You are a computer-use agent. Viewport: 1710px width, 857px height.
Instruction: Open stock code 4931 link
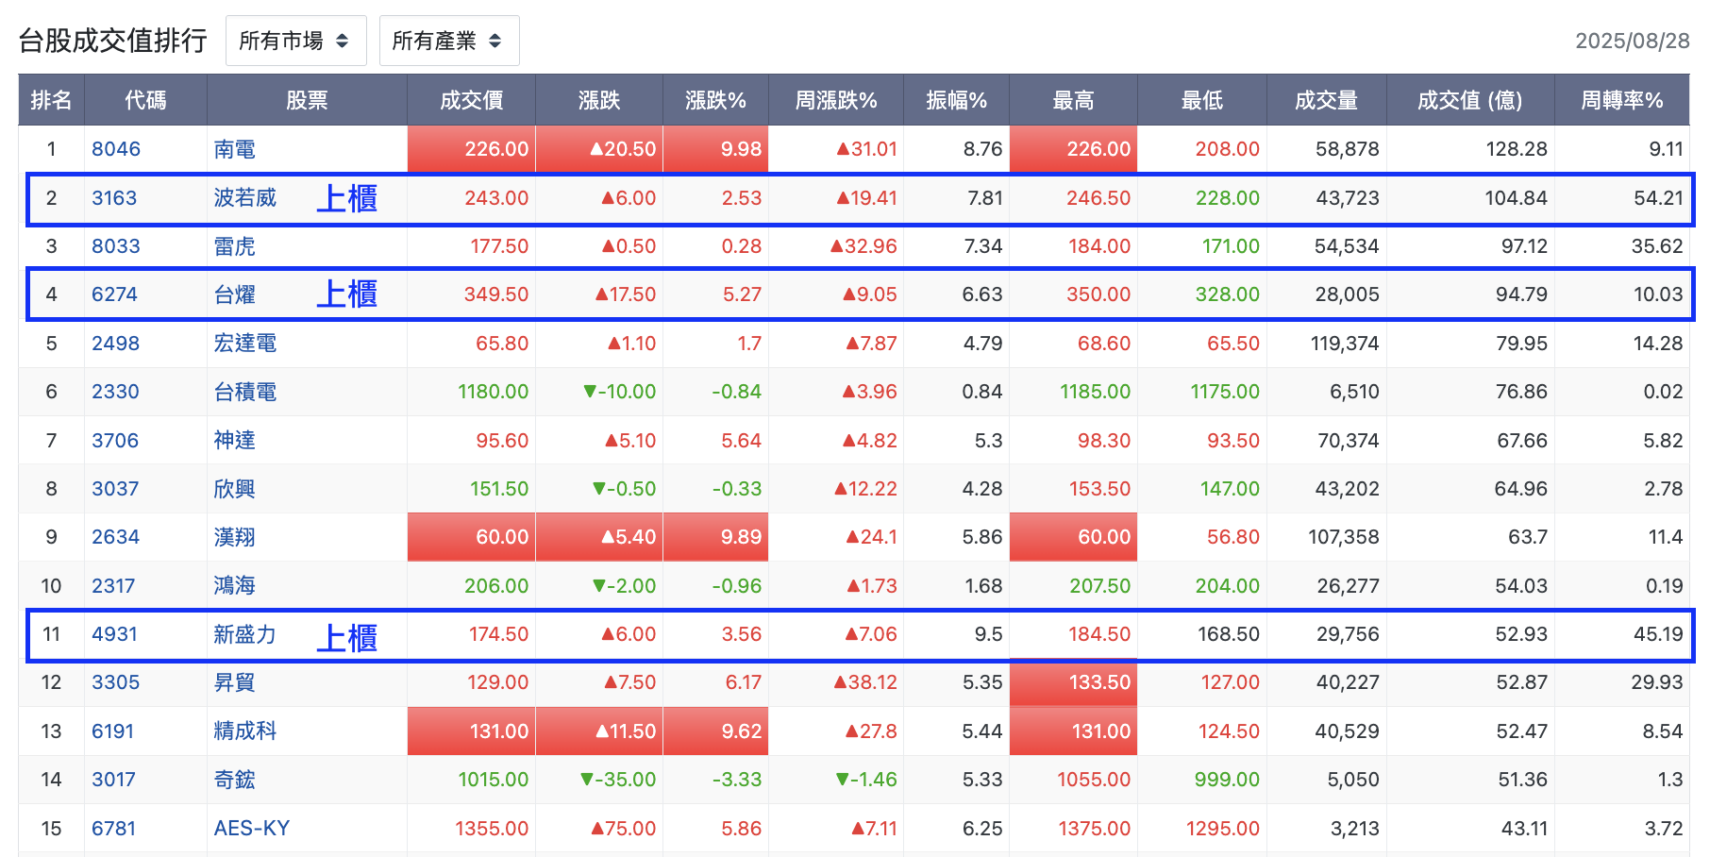[114, 634]
